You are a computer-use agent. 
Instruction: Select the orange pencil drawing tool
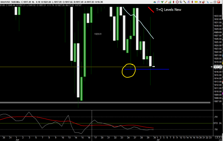166,2
